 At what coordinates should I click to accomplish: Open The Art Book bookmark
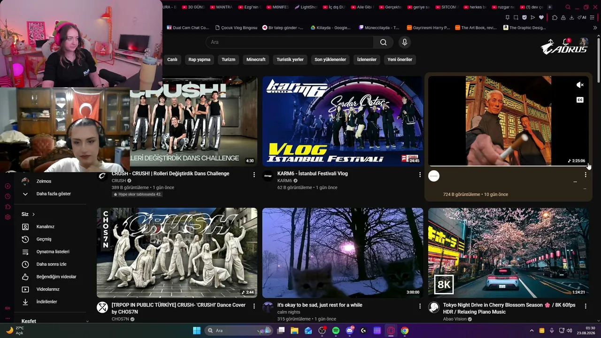pyautogui.click(x=476, y=28)
